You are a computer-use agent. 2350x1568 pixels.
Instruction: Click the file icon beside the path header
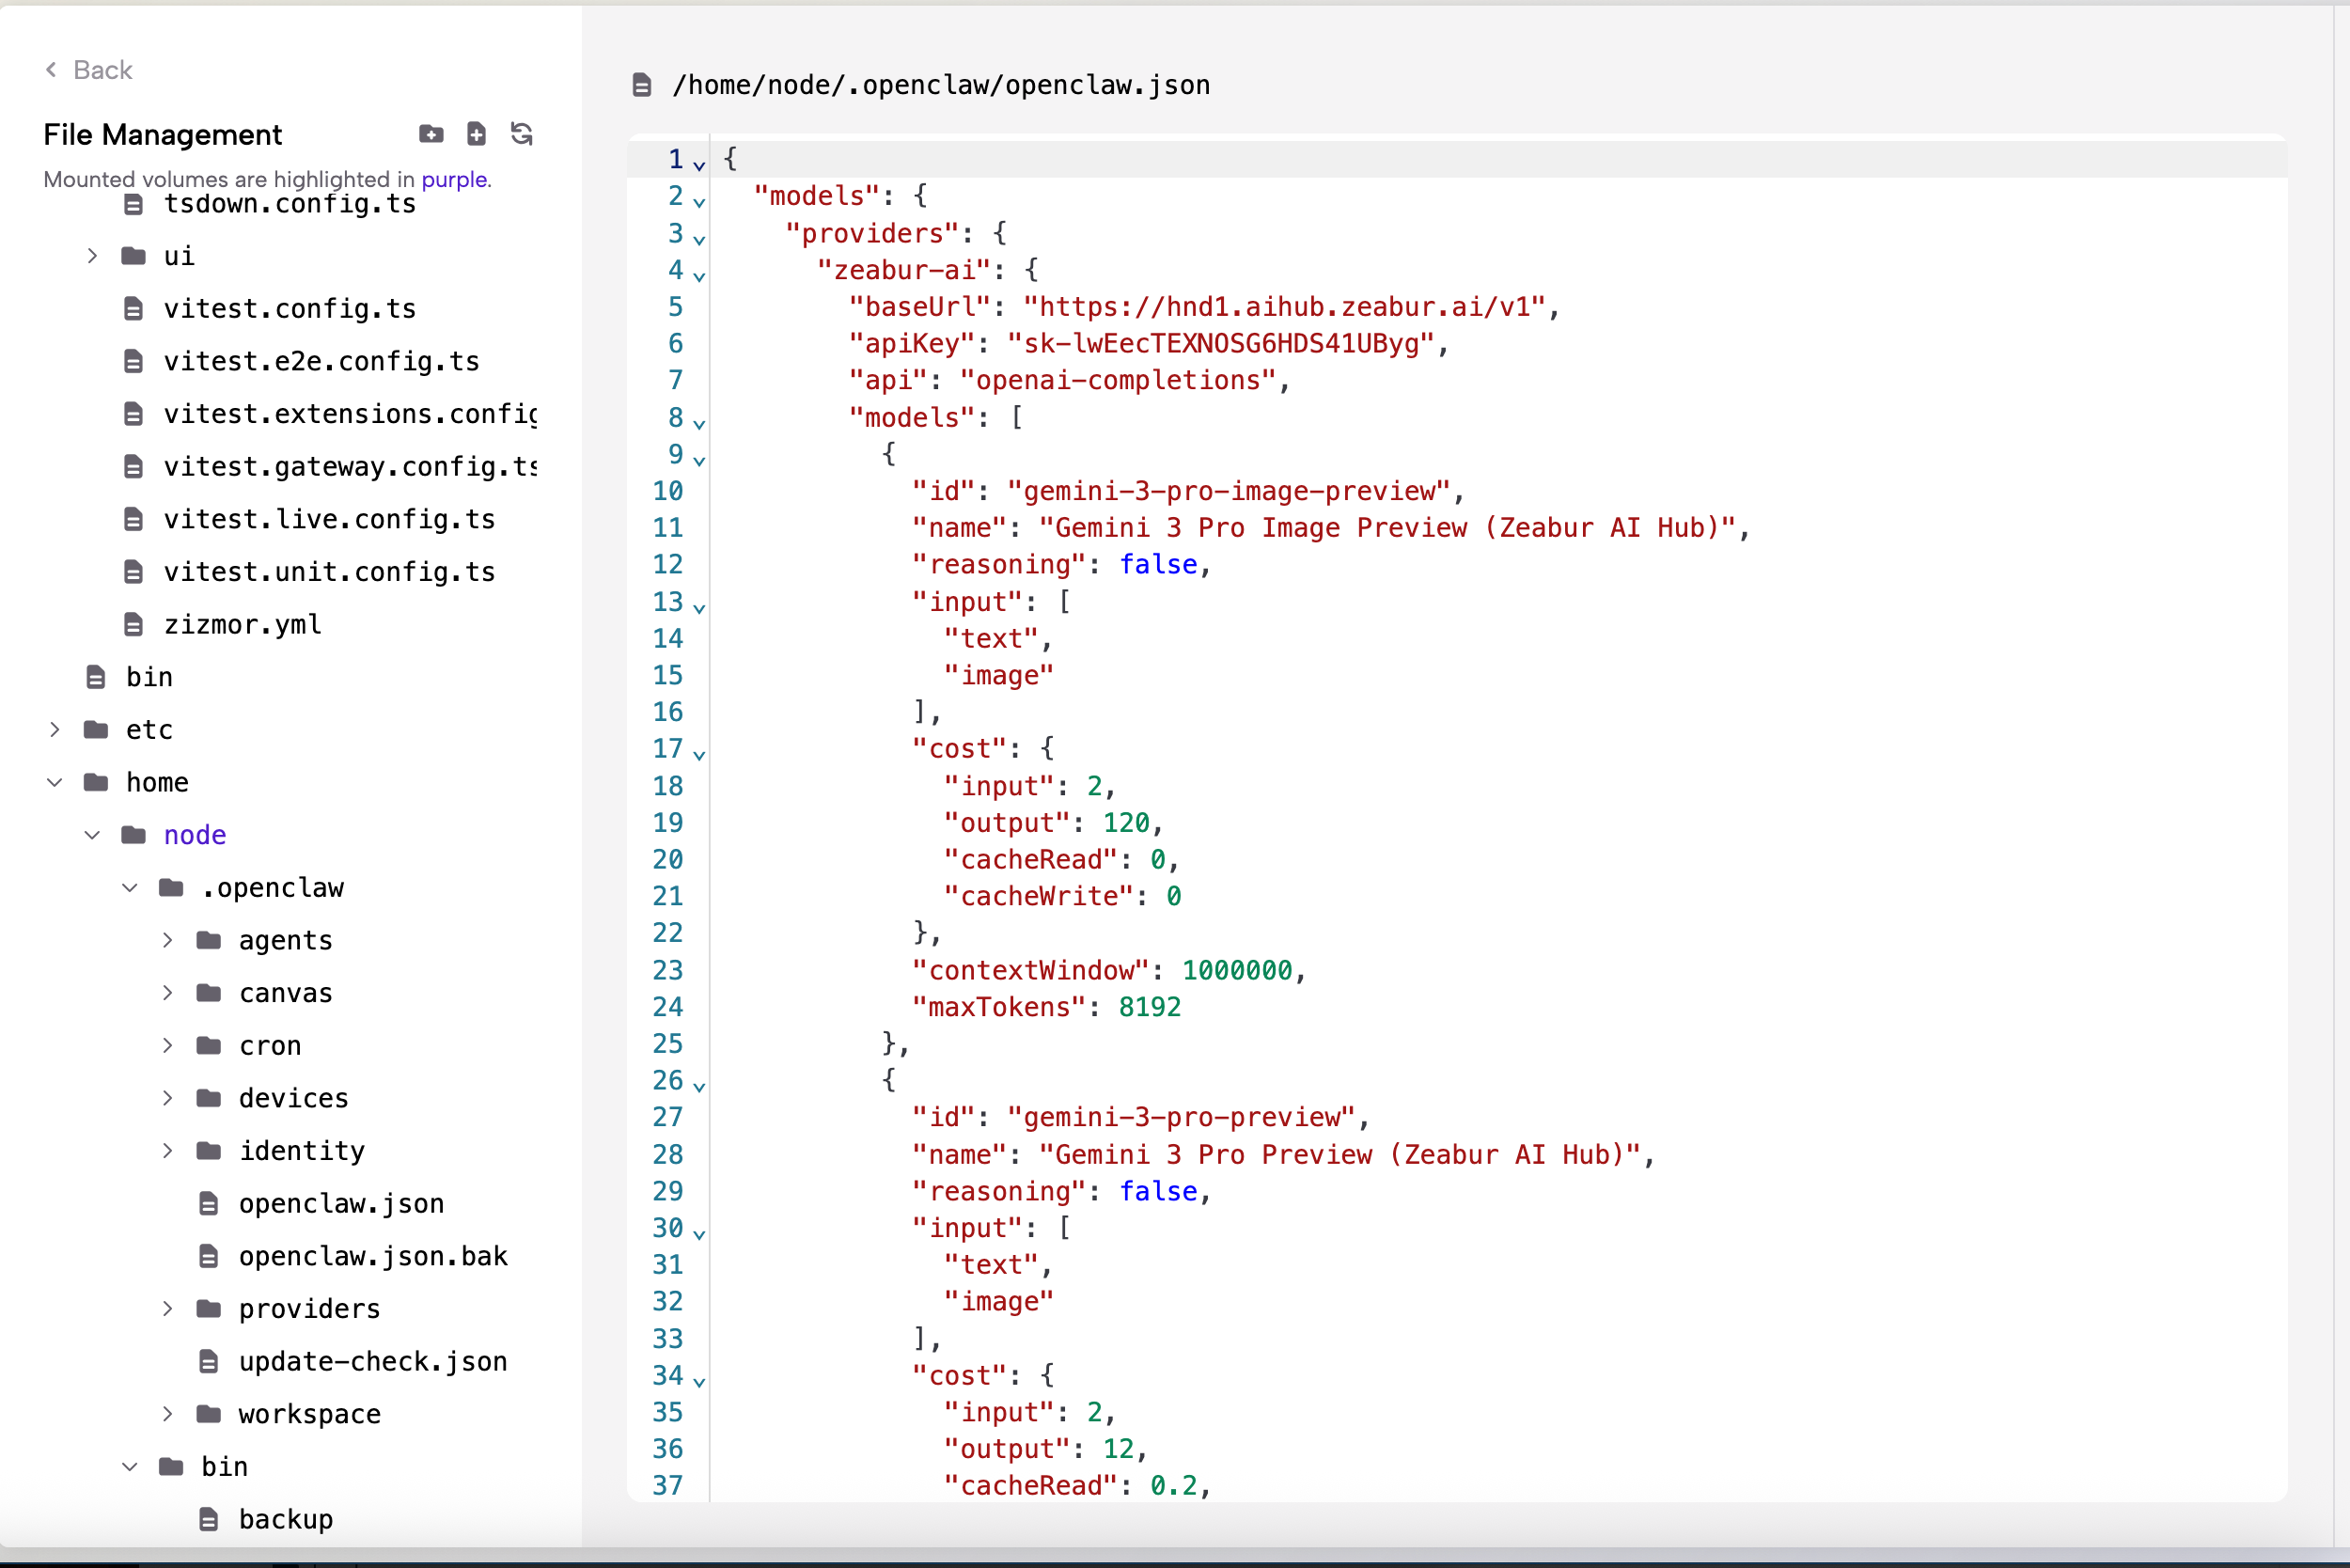tap(642, 85)
